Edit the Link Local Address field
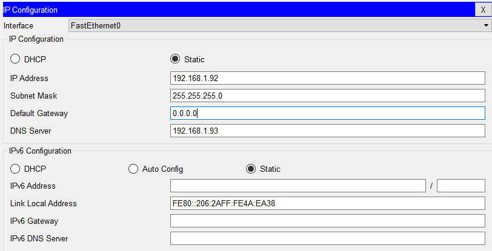This screenshot has width=492, height=251. coord(328,203)
